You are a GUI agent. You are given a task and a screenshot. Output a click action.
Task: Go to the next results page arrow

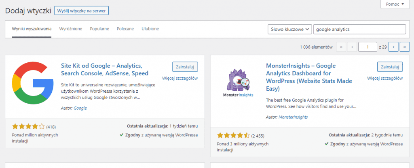click(394, 47)
